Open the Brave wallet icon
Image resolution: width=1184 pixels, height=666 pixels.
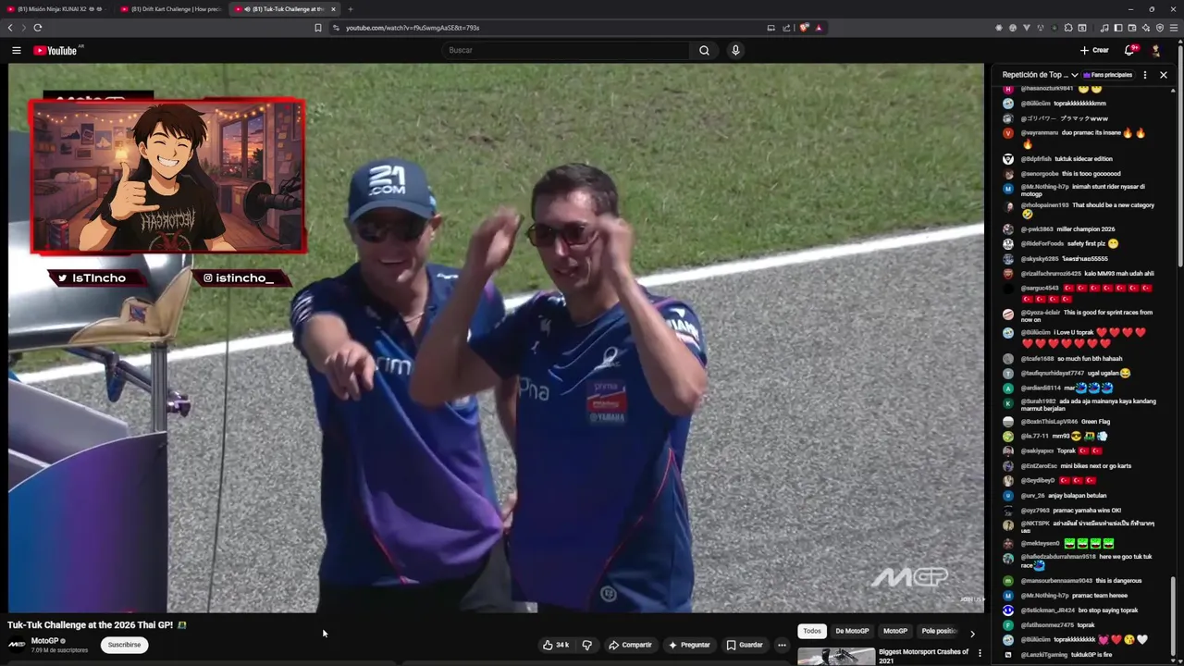(1131, 28)
